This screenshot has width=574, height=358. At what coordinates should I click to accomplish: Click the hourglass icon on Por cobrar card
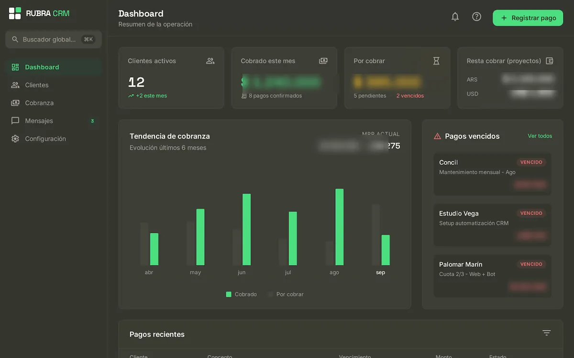436,61
